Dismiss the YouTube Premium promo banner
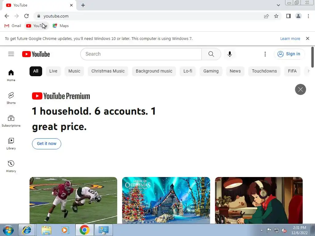Image resolution: width=315 pixels, height=236 pixels. pyautogui.click(x=300, y=89)
